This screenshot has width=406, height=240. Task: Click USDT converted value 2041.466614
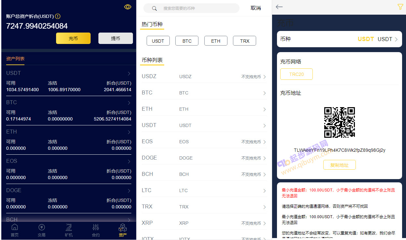pos(118,90)
